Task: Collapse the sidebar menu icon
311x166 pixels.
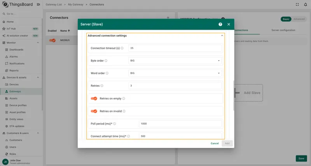Action: point(38,4)
